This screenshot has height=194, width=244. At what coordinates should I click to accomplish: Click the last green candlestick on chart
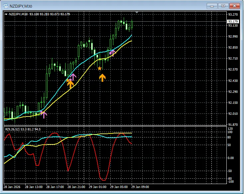tap(132, 24)
